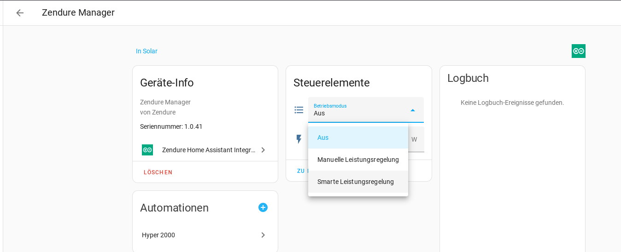This screenshot has height=252, width=621.
Task: Select Smarte Leistungsregelung option
Action: tap(358, 182)
